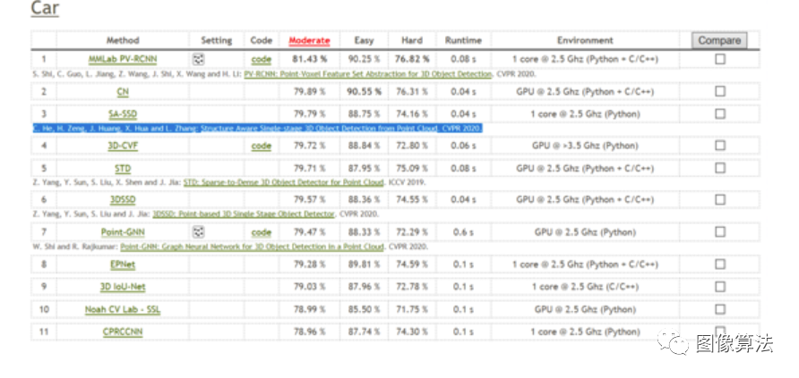Viewport: 799px width, 378px height.
Task: Select the 90.55 % easy score cell
Action: [x=364, y=91]
